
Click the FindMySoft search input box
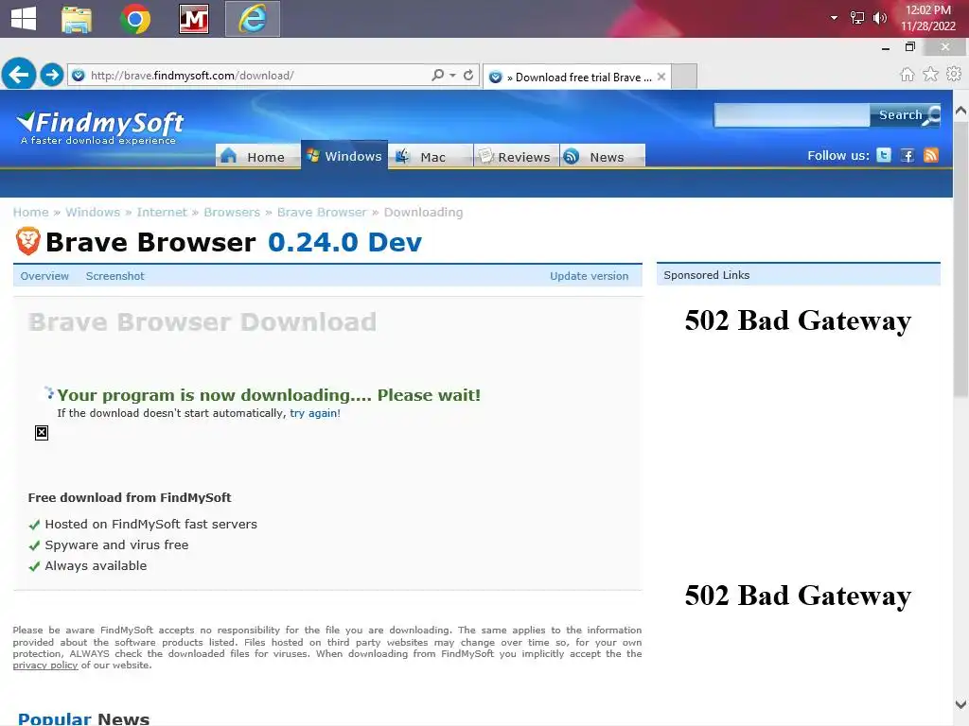(x=792, y=114)
